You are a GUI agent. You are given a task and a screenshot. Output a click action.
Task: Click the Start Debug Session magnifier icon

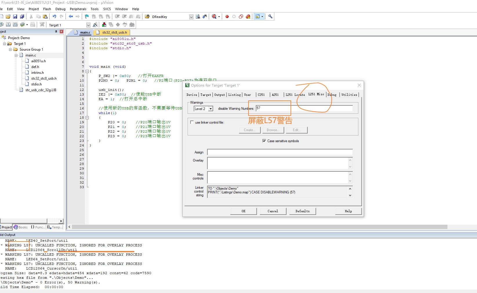[x=214, y=17]
